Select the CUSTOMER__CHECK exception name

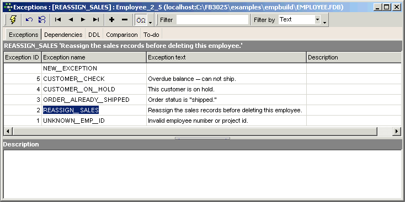pos(74,79)
